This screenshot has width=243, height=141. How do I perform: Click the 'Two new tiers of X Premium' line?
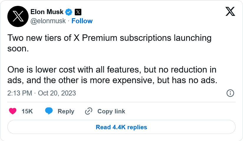click(x=109, y=38)
